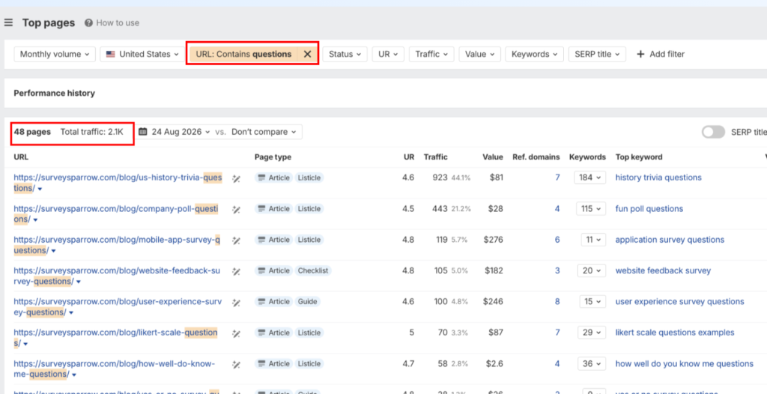
Task: Open the website-feedback-survey-questions URL link
Action: tap(117, 276)
